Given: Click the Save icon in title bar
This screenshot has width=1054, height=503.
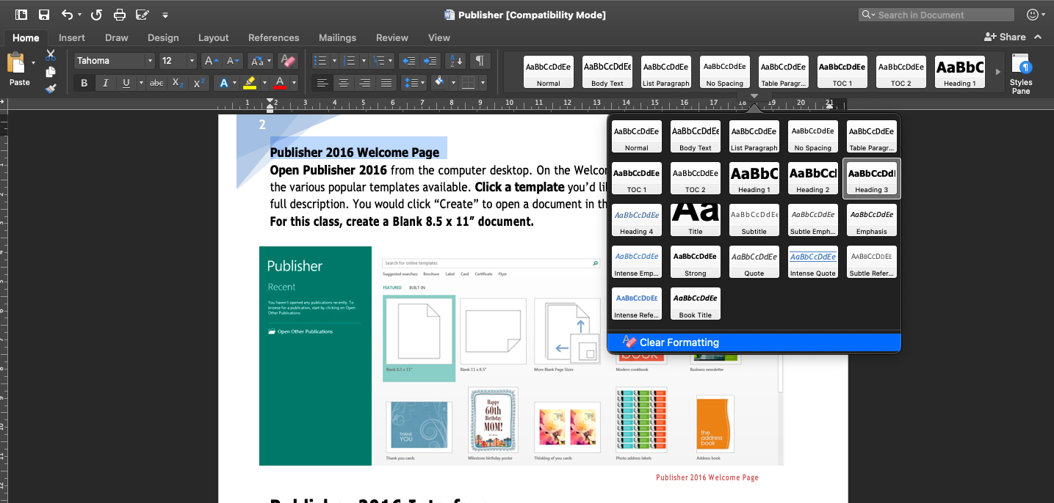Looking at the screenshot, I should click(x=44, y=15).
